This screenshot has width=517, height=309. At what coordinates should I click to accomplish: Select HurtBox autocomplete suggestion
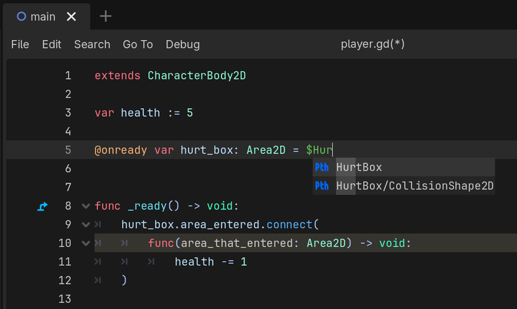(404, 167)
